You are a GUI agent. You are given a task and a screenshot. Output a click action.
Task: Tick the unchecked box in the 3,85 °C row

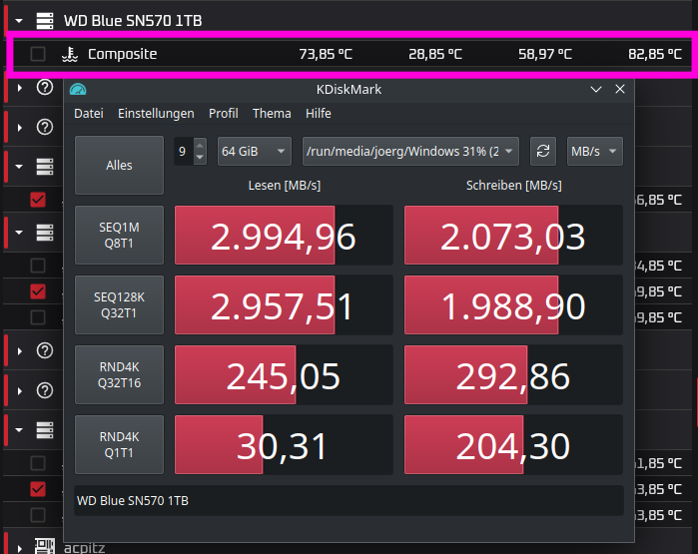(38, 515)
